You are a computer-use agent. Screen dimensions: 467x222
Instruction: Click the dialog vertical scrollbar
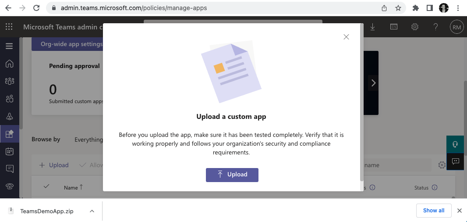(x=362, y=102)
